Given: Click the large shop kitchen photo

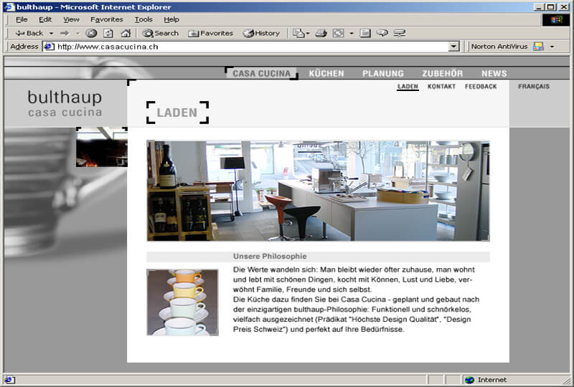Looking at the screenshot, I should click(x=318, y=191).
